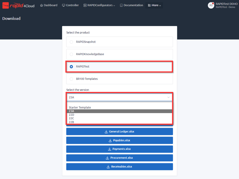The image size is (239, 179).
Task: Download Procurement.xlsx file
Action: [119, 158]
